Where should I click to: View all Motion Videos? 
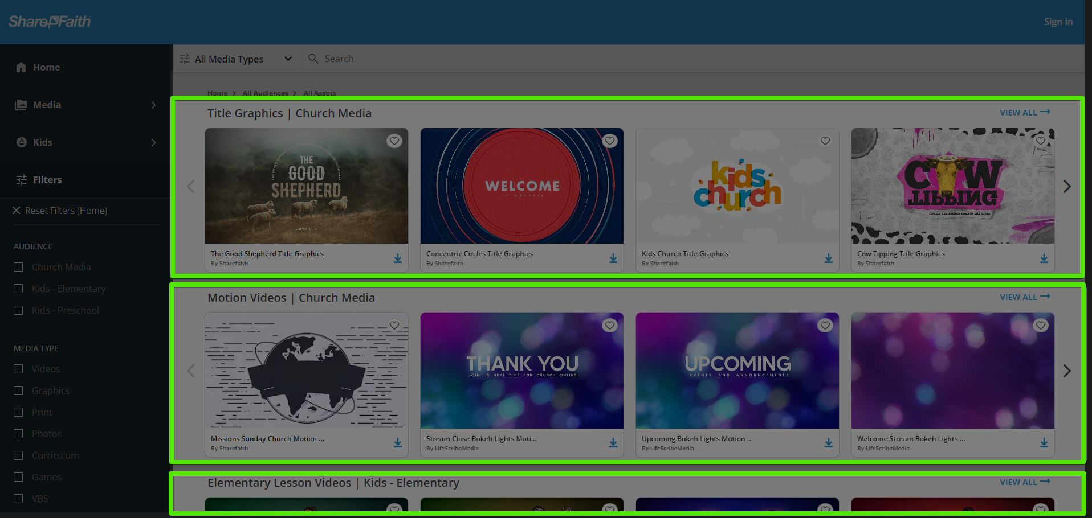(x=1024, y=297)
